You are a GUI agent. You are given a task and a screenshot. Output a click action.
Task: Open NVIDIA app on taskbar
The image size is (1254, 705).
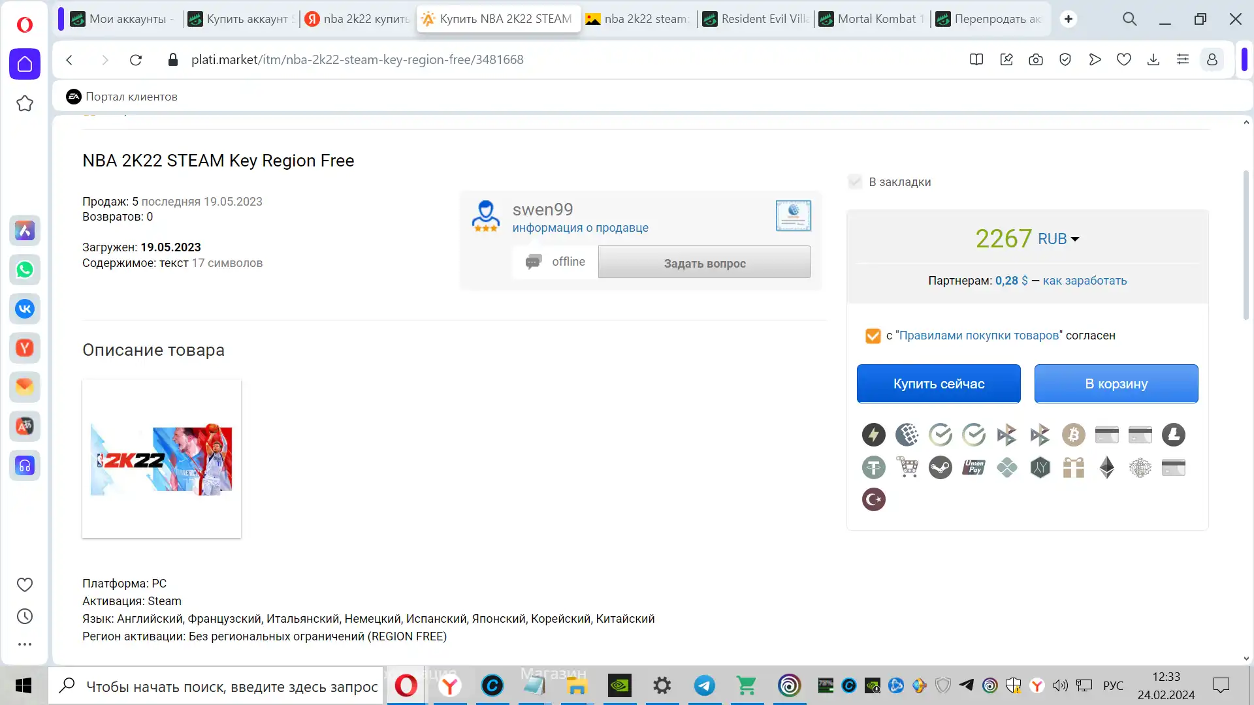point(619,686)
